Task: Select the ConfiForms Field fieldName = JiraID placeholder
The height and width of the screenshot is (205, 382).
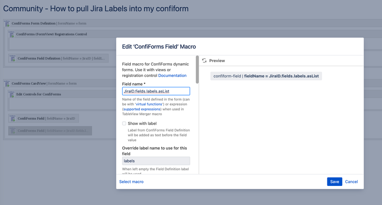Action: pyautogui.click(x=43, y=118)
